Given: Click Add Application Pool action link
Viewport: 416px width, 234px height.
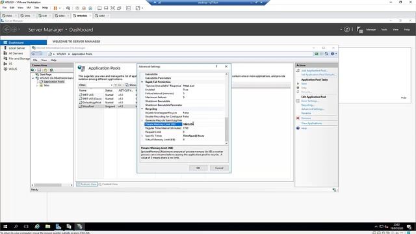Looking at the screenshot, I should pyautogui.click(x=315, y=71).
